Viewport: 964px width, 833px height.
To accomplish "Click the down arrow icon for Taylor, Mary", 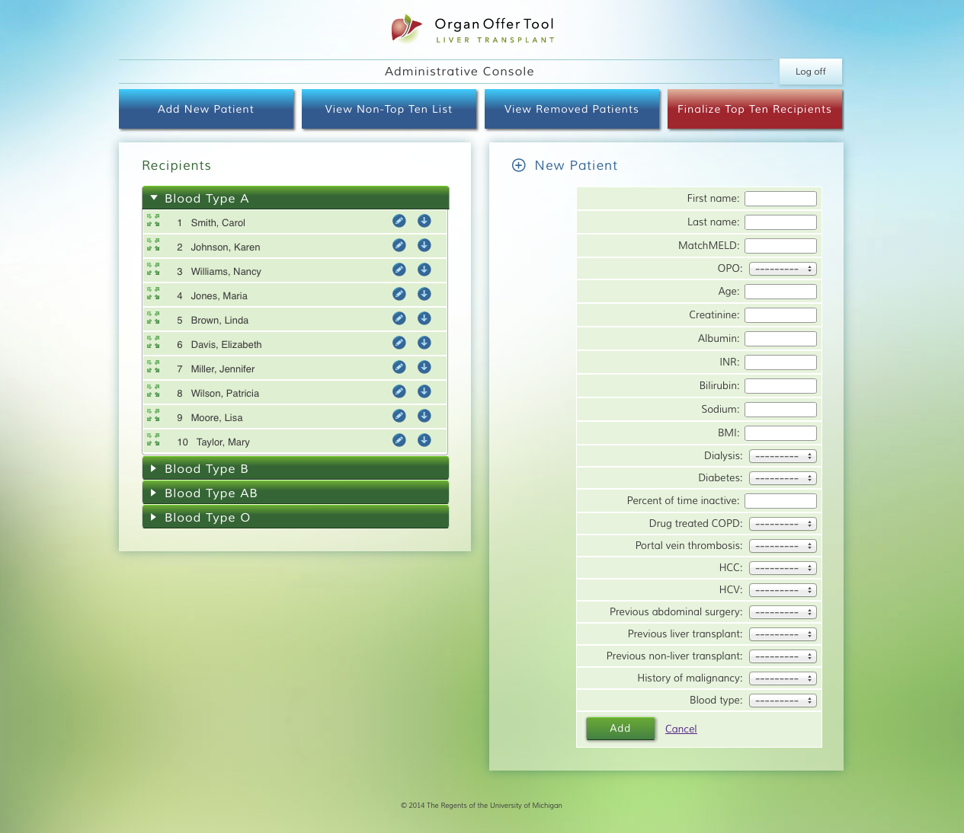I will pos(424,440).
